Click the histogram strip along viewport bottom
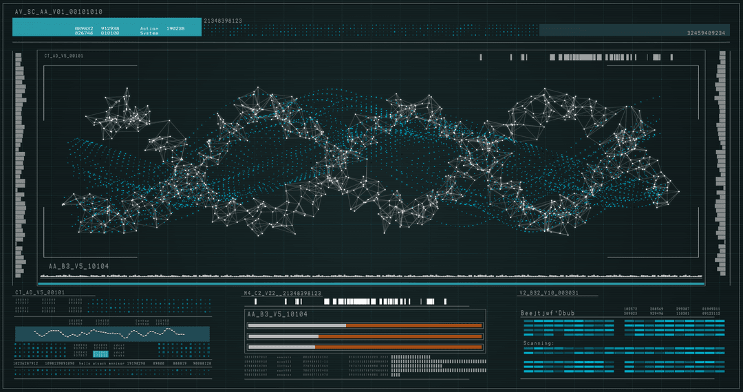Screen dimensions: 743x392 click(371, 276)
